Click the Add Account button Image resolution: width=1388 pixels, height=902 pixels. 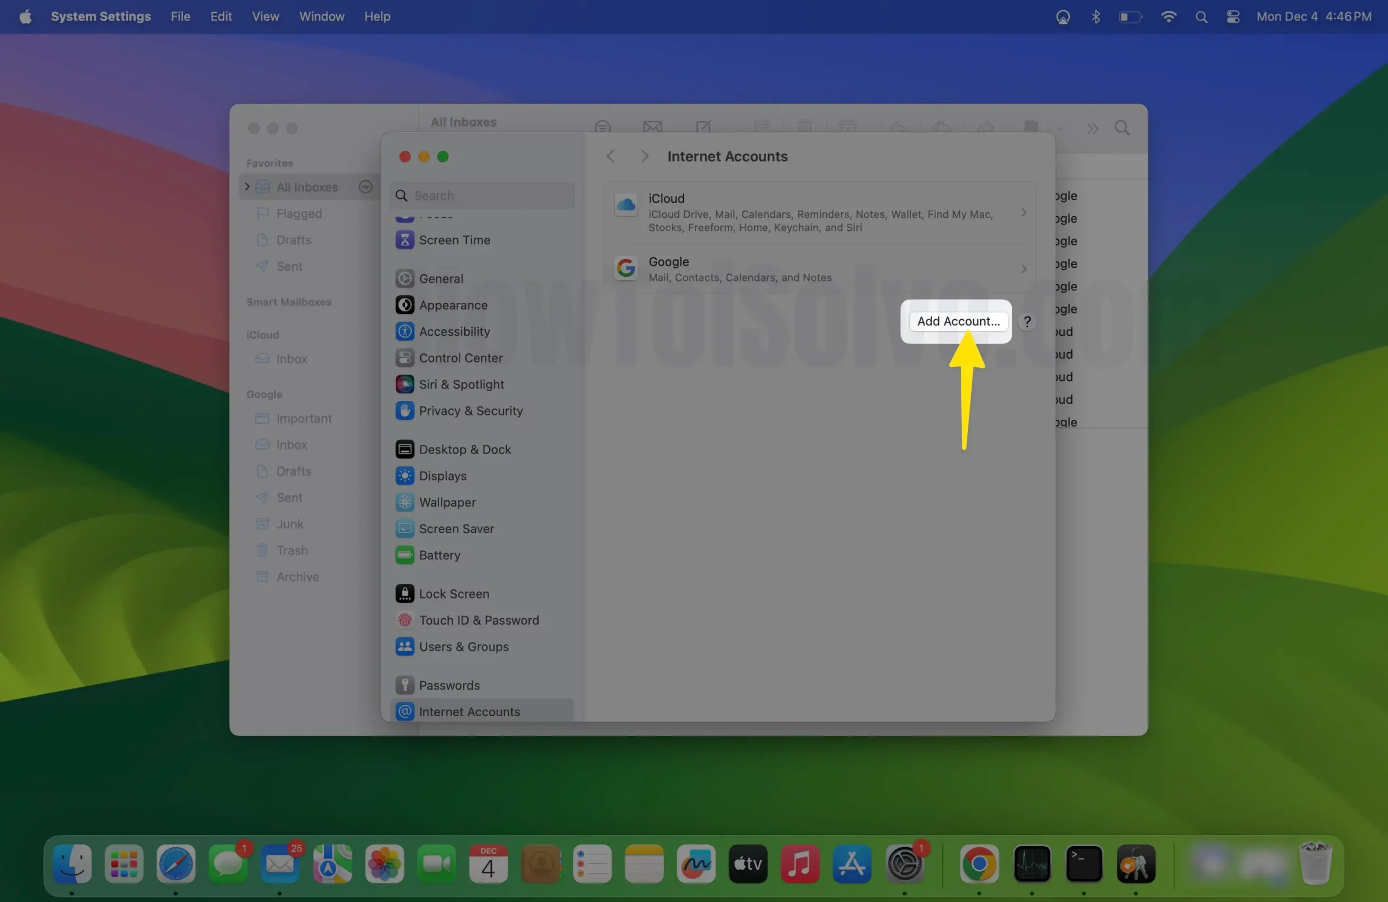coord(958,322)
